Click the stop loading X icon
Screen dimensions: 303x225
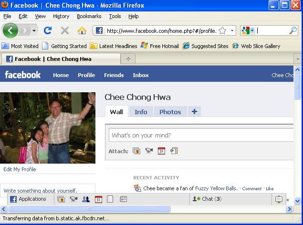tap(65, 30)
